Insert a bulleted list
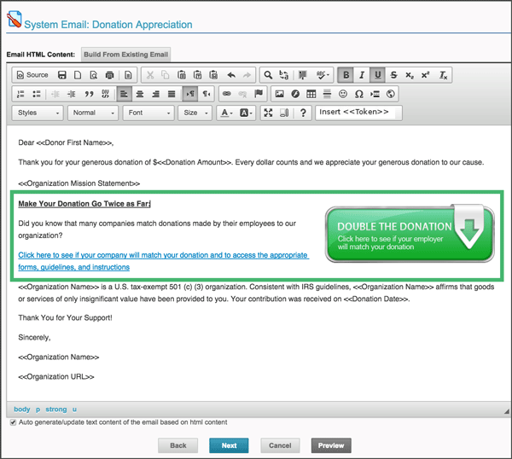This screenshot has height=459, width=512. (x=37, y=95)
